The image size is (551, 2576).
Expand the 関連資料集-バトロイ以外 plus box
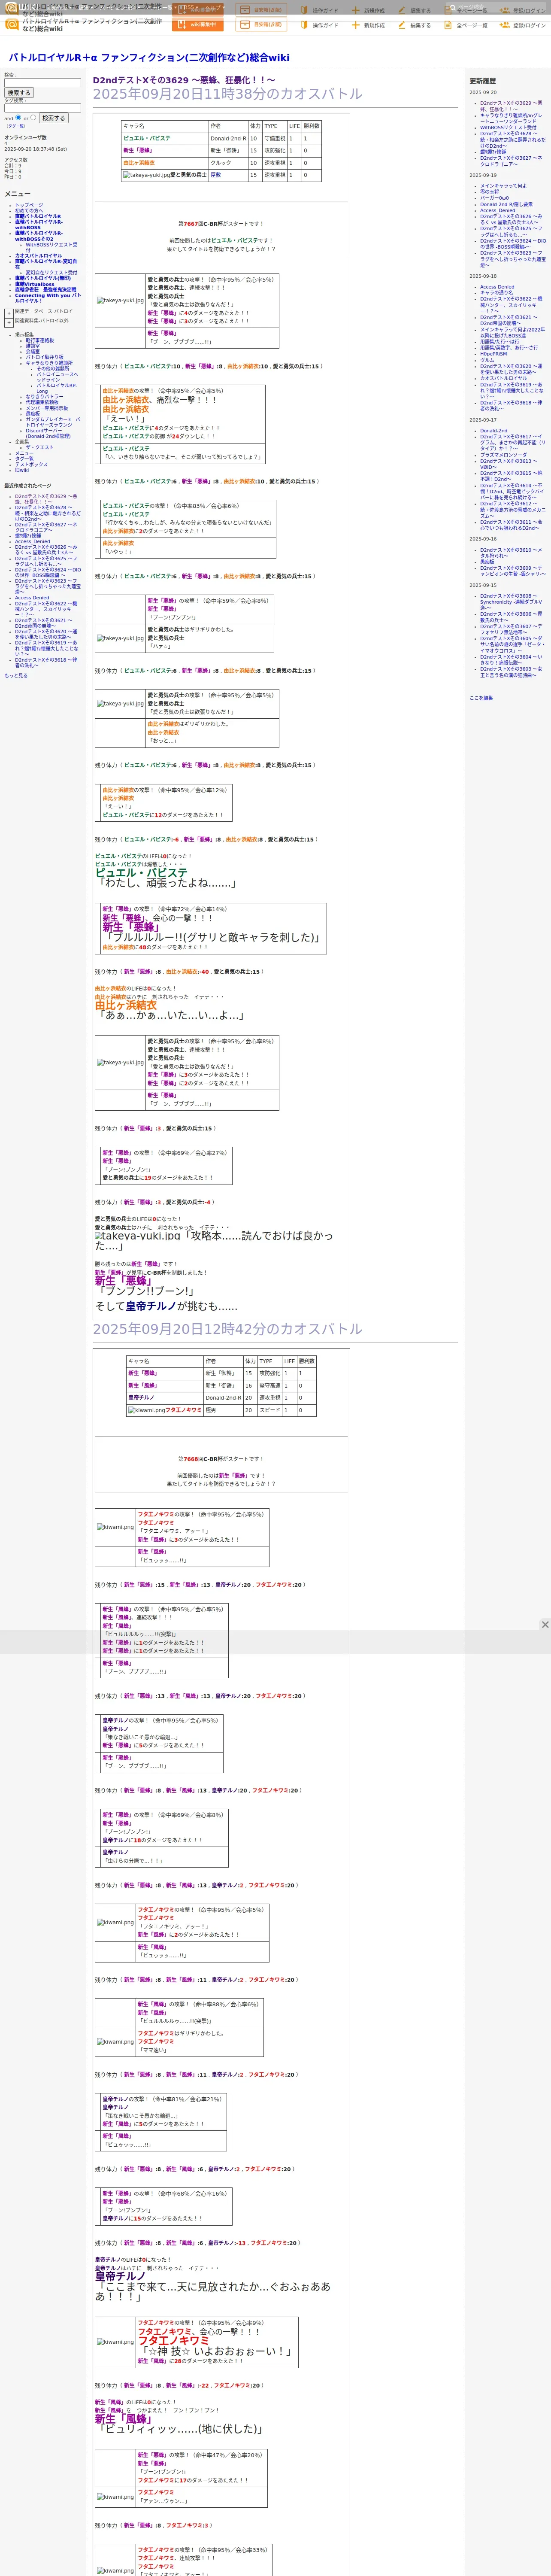tap(9, 323)
